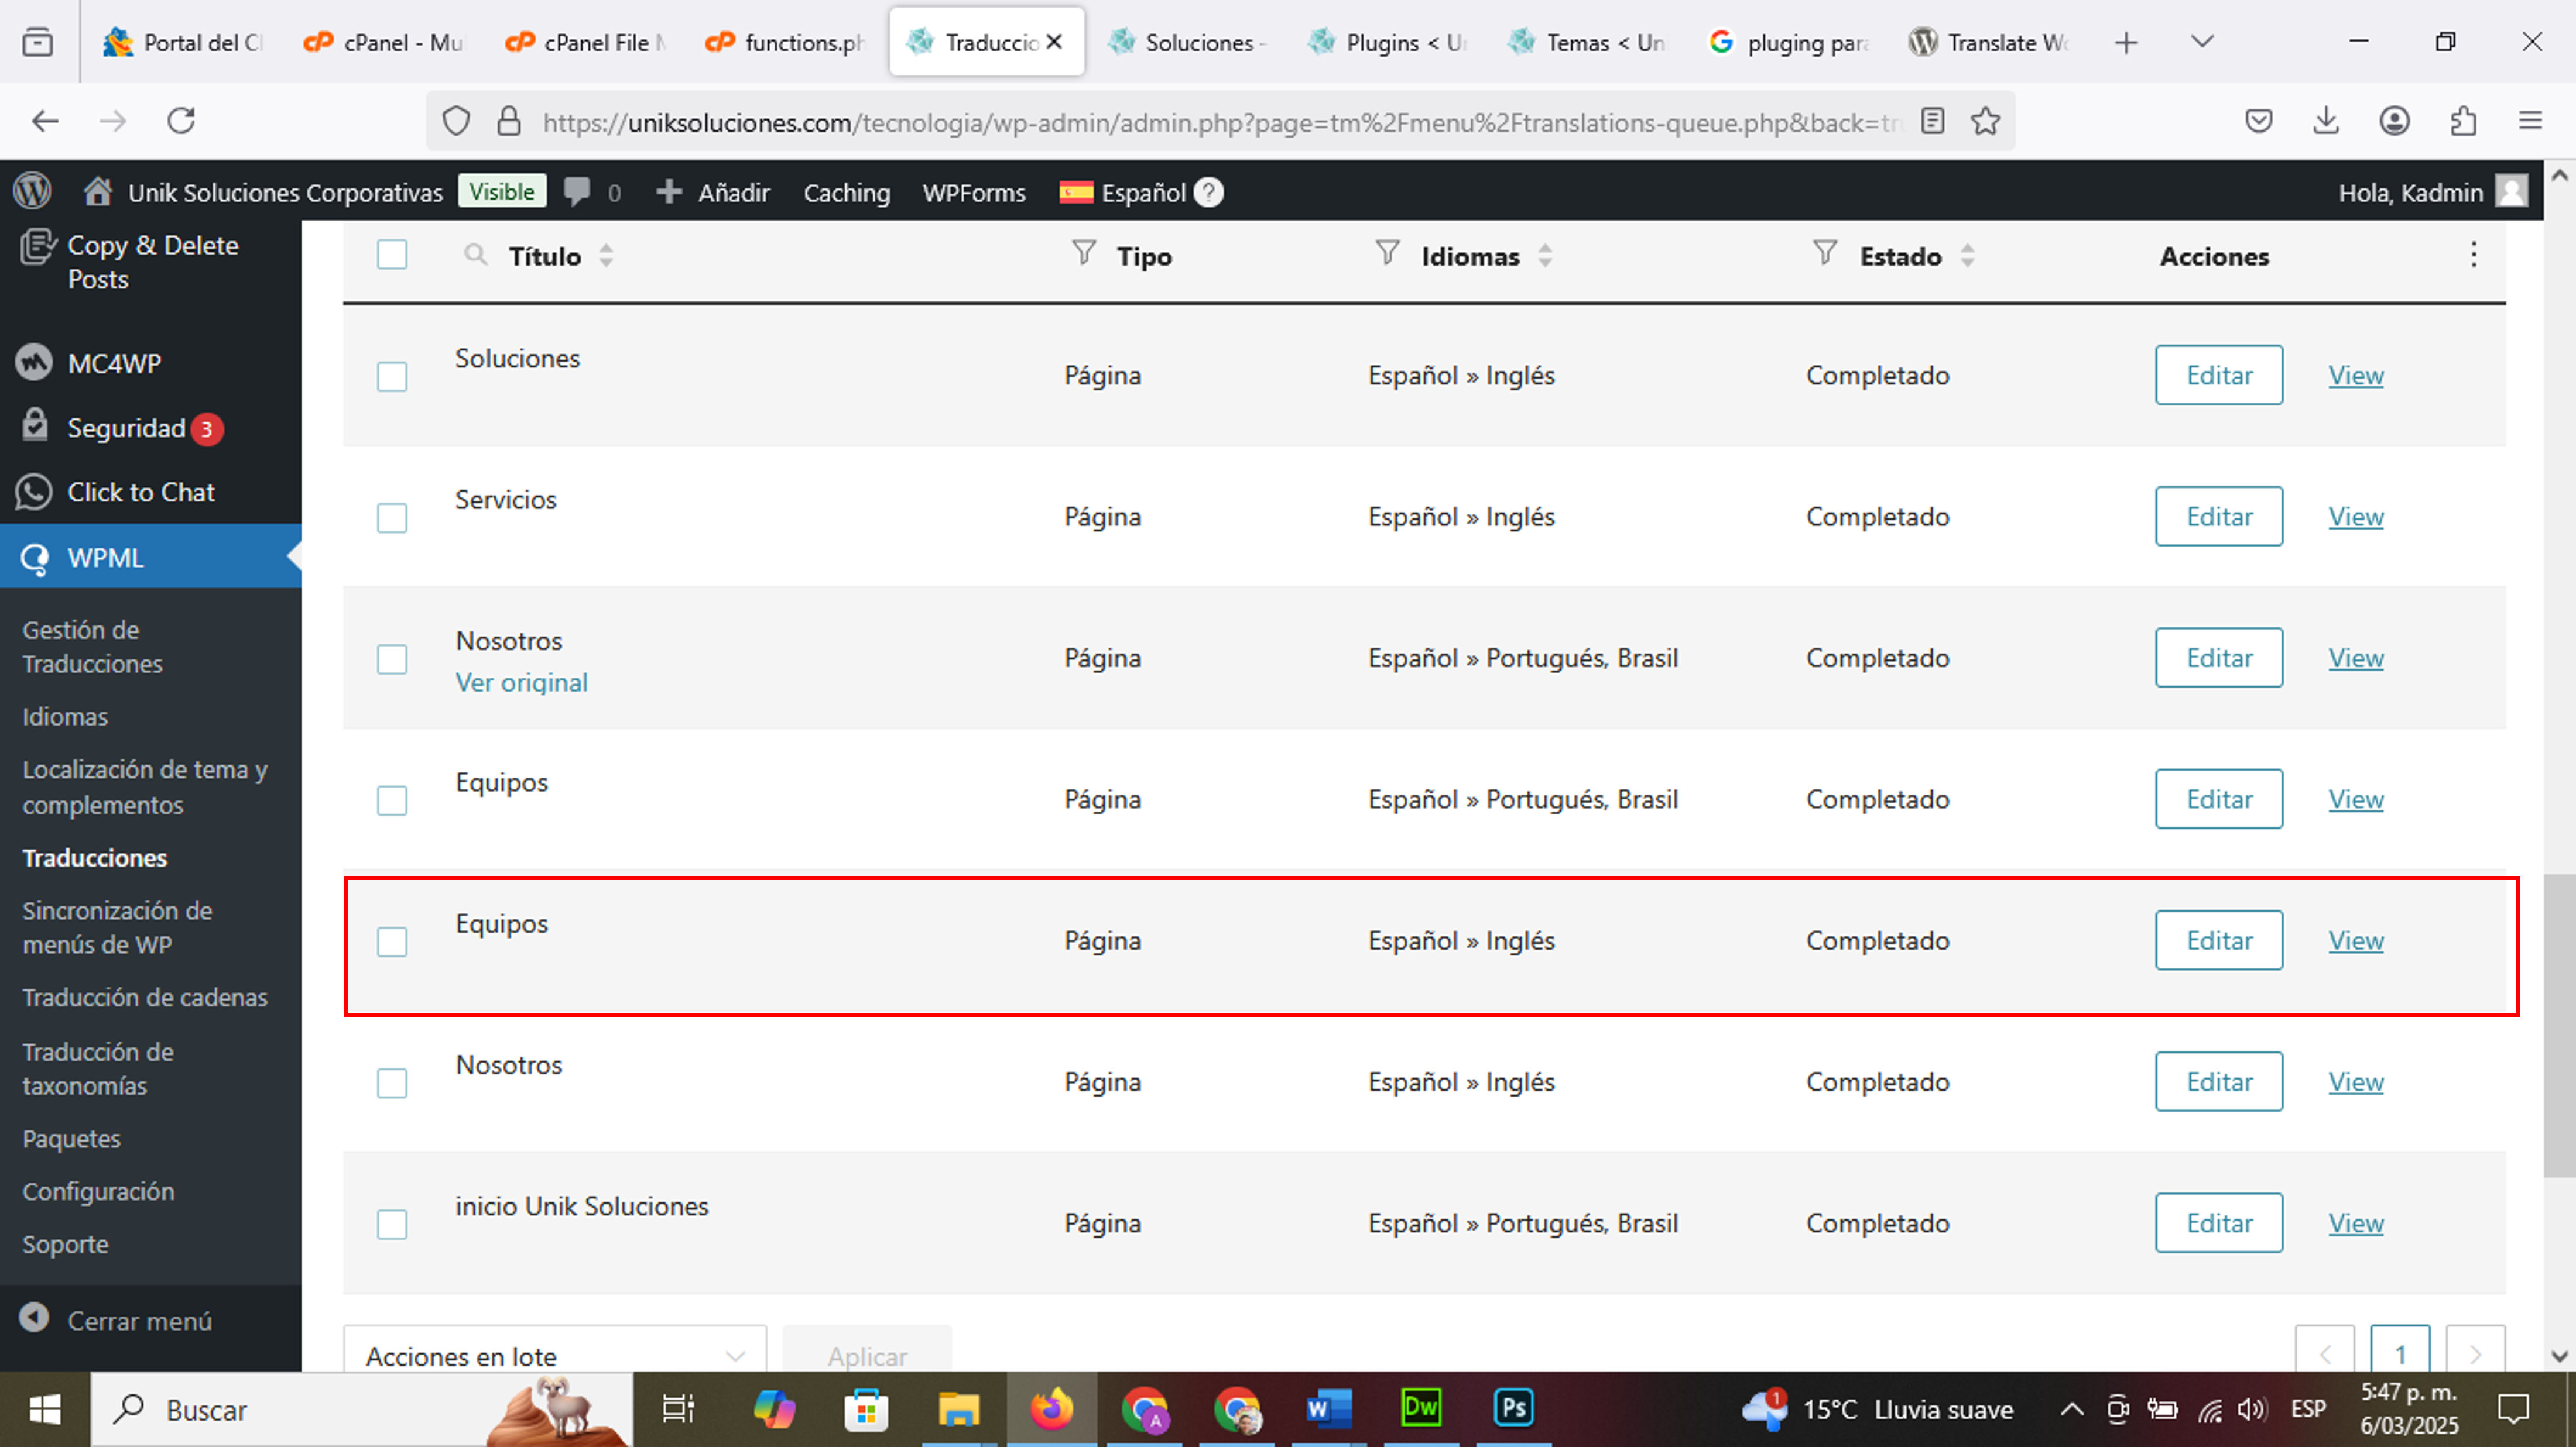Select the inicio Unik Soluciones row checkbox
The image size is (2576, 1447).
392,1224
